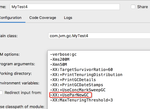Click the -XX:+UseParNewGC option line
Image resolution: width=150 pixels, height=109 pixels.
click(69, 95)
